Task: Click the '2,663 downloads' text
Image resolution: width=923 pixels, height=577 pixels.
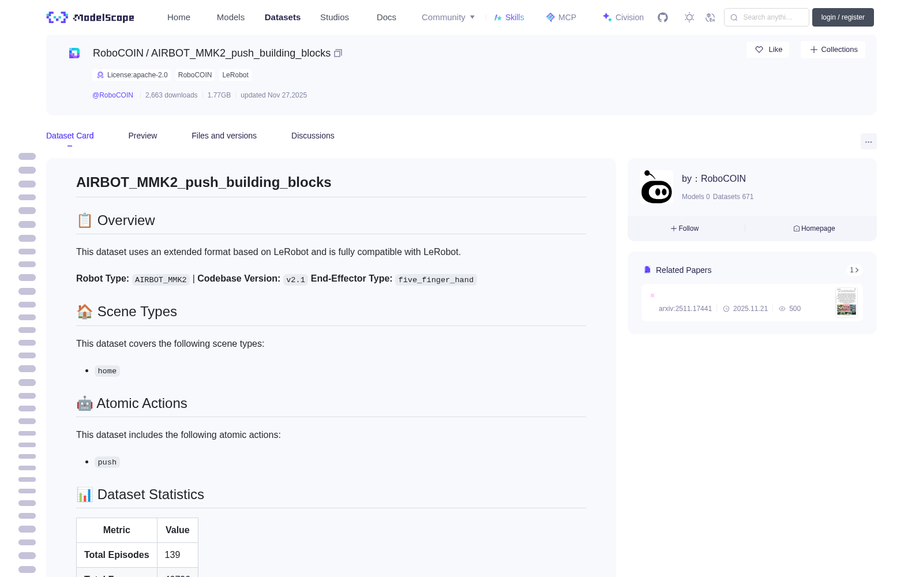Action: click(171, 95)
